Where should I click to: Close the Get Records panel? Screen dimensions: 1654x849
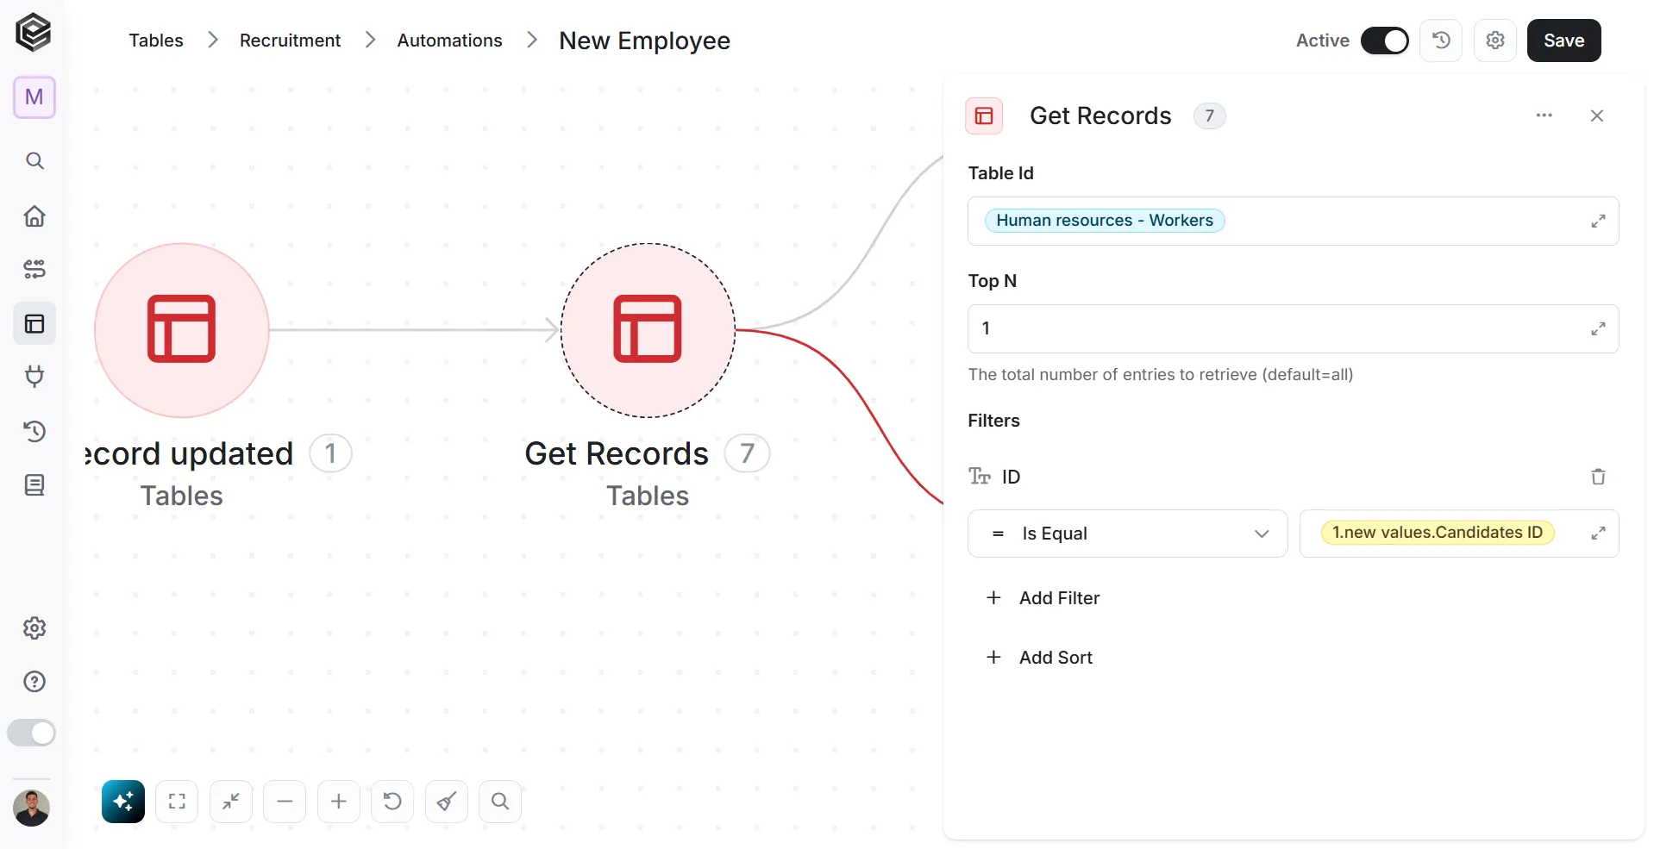(1597, 115)
